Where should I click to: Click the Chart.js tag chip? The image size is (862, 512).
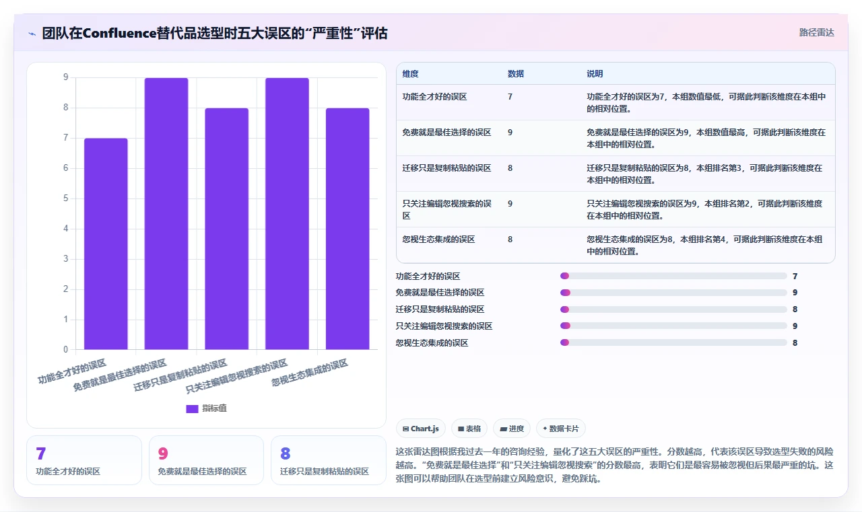(421, 429)
